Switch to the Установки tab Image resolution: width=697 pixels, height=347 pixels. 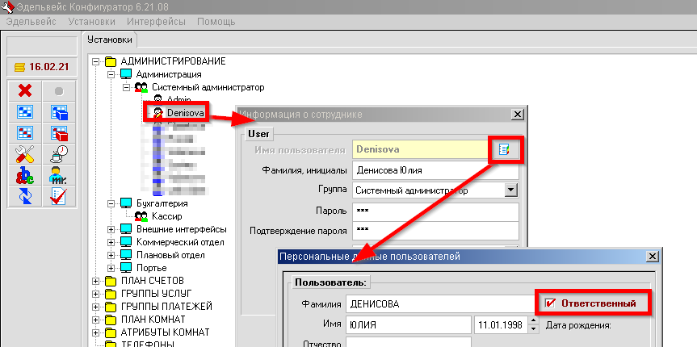[111, 40]
